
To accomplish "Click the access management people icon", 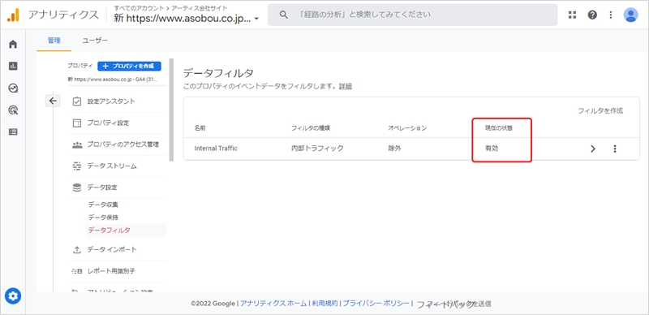I will [76, 145].
